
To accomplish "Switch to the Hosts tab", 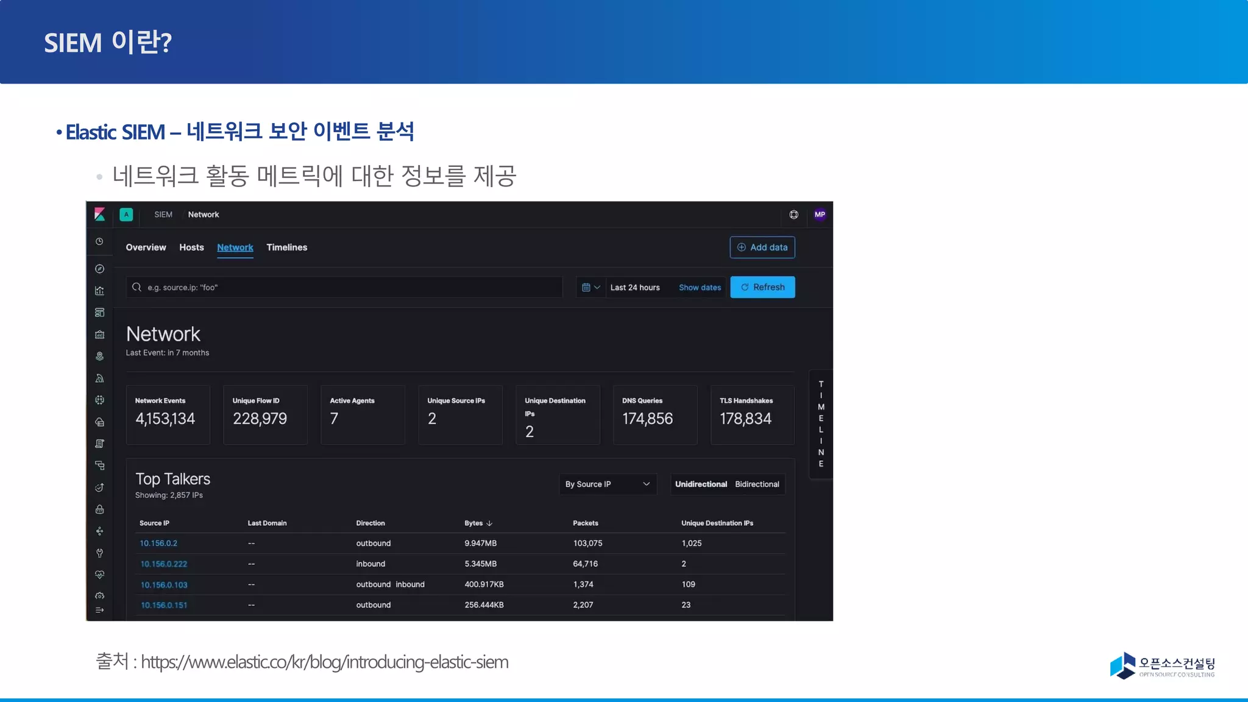I will pos(191,247).
